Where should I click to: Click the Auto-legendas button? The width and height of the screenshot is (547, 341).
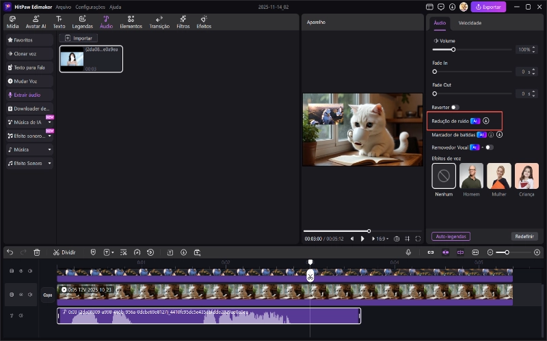451,236
